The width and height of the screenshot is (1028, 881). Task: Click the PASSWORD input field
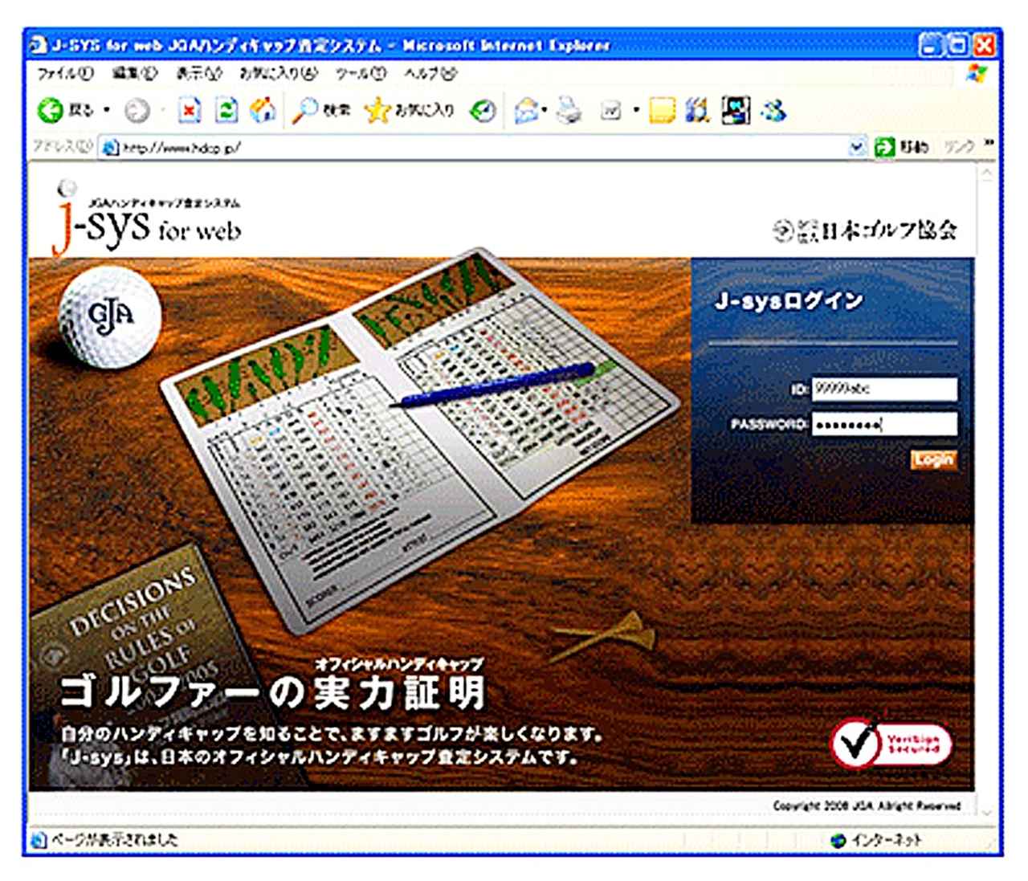coord(884,424)
